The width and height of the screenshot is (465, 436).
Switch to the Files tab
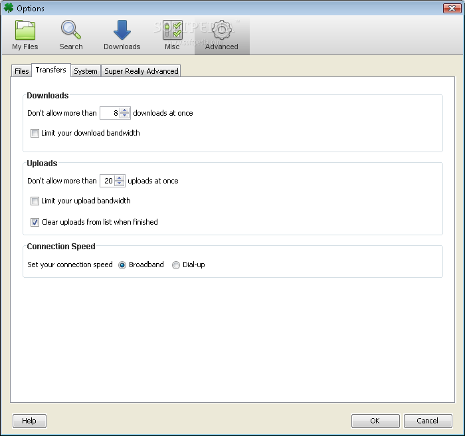pos(22,71)
